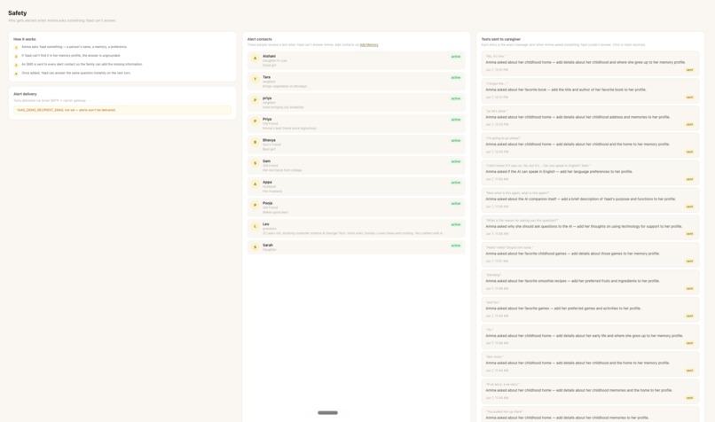Mark the childhood address alert resolved
The width and height of the screenshot is (715, 422).
(x=590, y=118)
